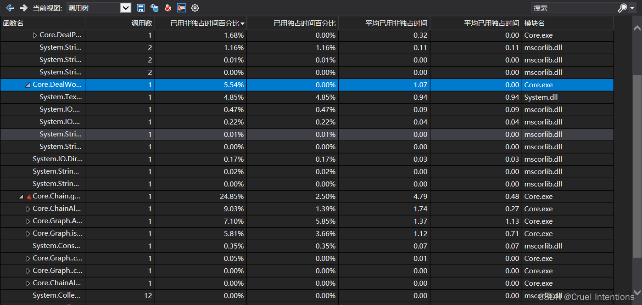Click the 4.85% exclusive time cell
Viewport: 642px width, 305px height.
point(325,97)
